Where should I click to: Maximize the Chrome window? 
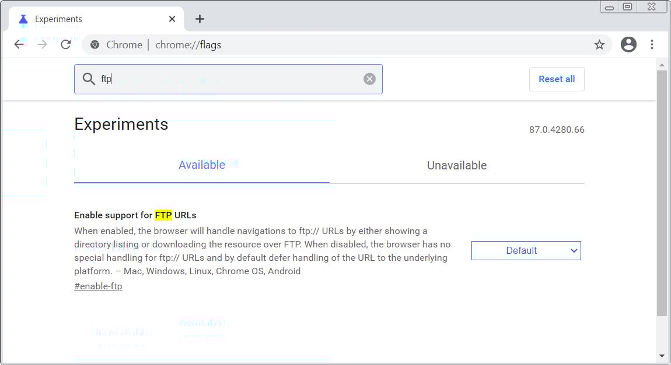click(x=627, y=7)
